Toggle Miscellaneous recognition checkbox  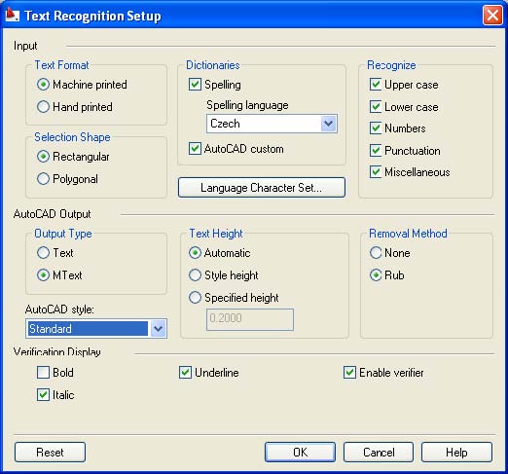pyautogui.click(x=376, y=172)
